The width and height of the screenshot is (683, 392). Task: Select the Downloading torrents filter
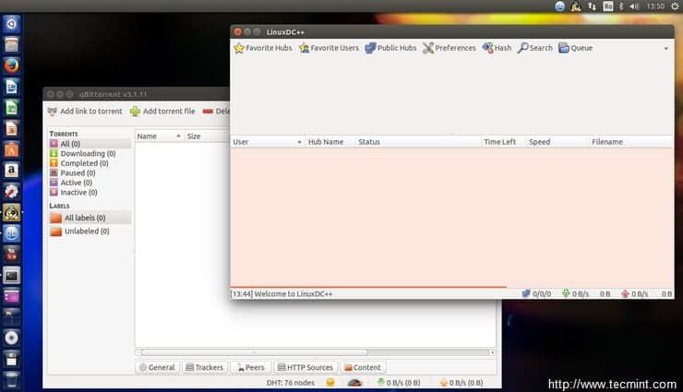(x=88, y=154)
